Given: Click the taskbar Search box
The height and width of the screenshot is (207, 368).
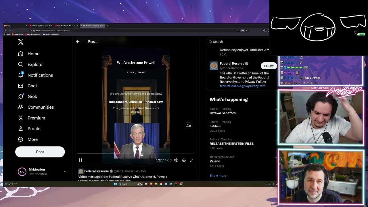Looking at the screenshot, I should [x=131, y=184].
